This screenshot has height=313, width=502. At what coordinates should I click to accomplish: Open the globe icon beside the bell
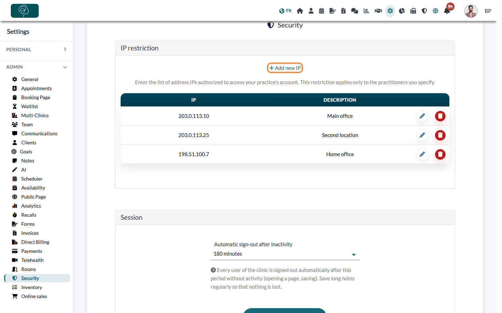click(435, 11)
